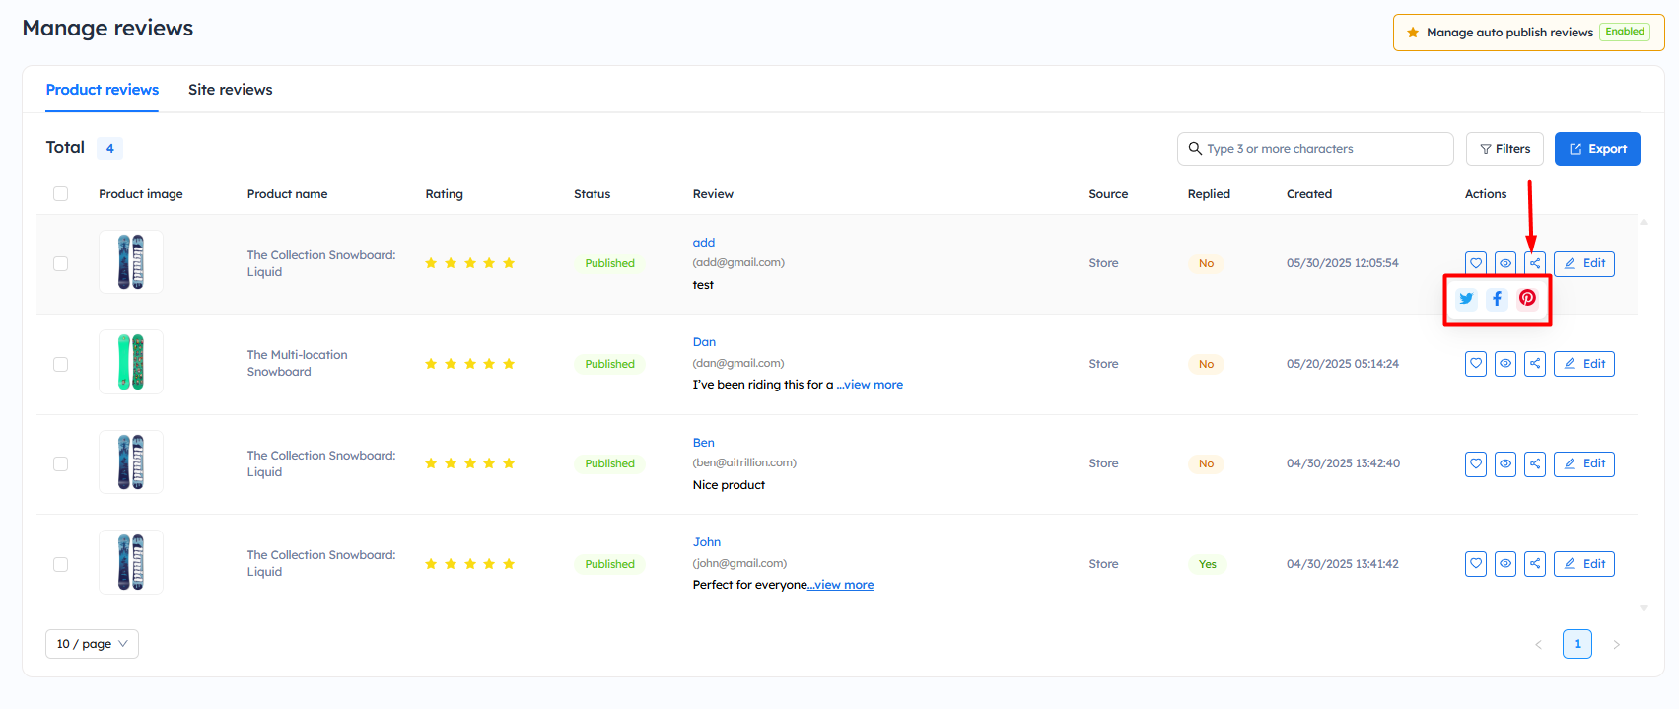
Task: Toggle the select-all header checkbox
Action: pos(61,194)
